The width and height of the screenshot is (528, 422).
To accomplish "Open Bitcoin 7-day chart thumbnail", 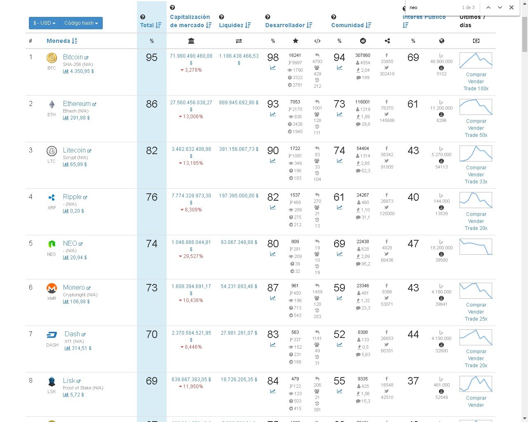I will click(x=476, y=60).
